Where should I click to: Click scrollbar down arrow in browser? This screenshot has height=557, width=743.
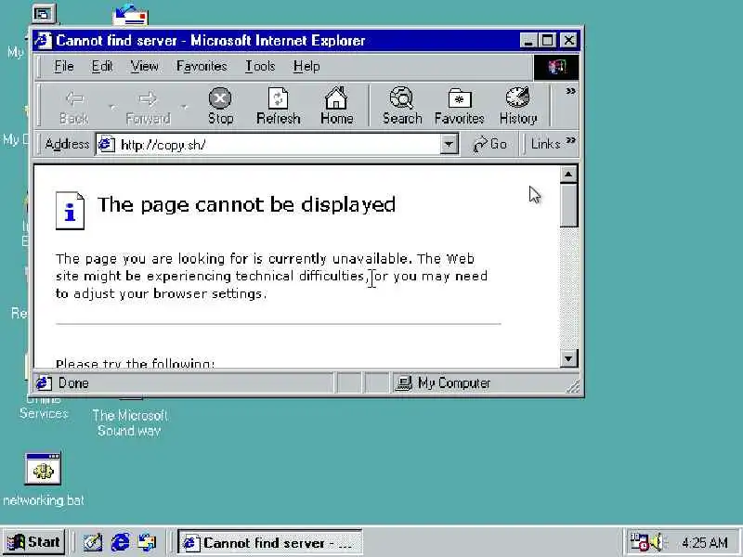(x=568, y=358)
